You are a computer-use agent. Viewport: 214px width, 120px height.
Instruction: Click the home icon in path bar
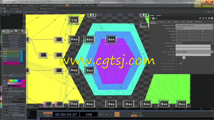(x=20, y=12)
